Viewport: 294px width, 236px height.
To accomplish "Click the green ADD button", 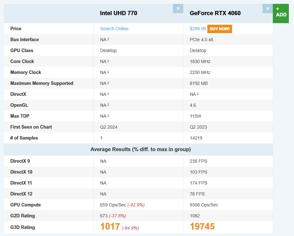I will pyautogui.click(x=281, y=14).
